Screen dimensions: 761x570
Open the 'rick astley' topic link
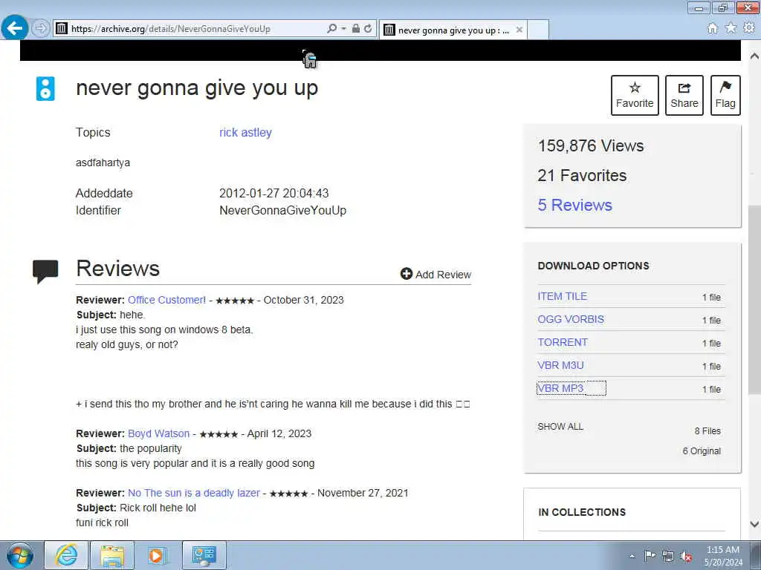[x=245, y=132]
